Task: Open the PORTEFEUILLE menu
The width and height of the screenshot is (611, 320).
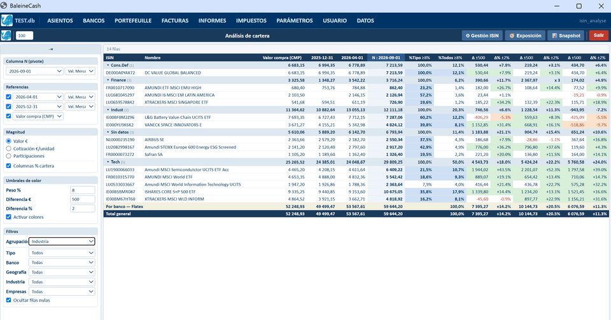Action: [133, 20]
